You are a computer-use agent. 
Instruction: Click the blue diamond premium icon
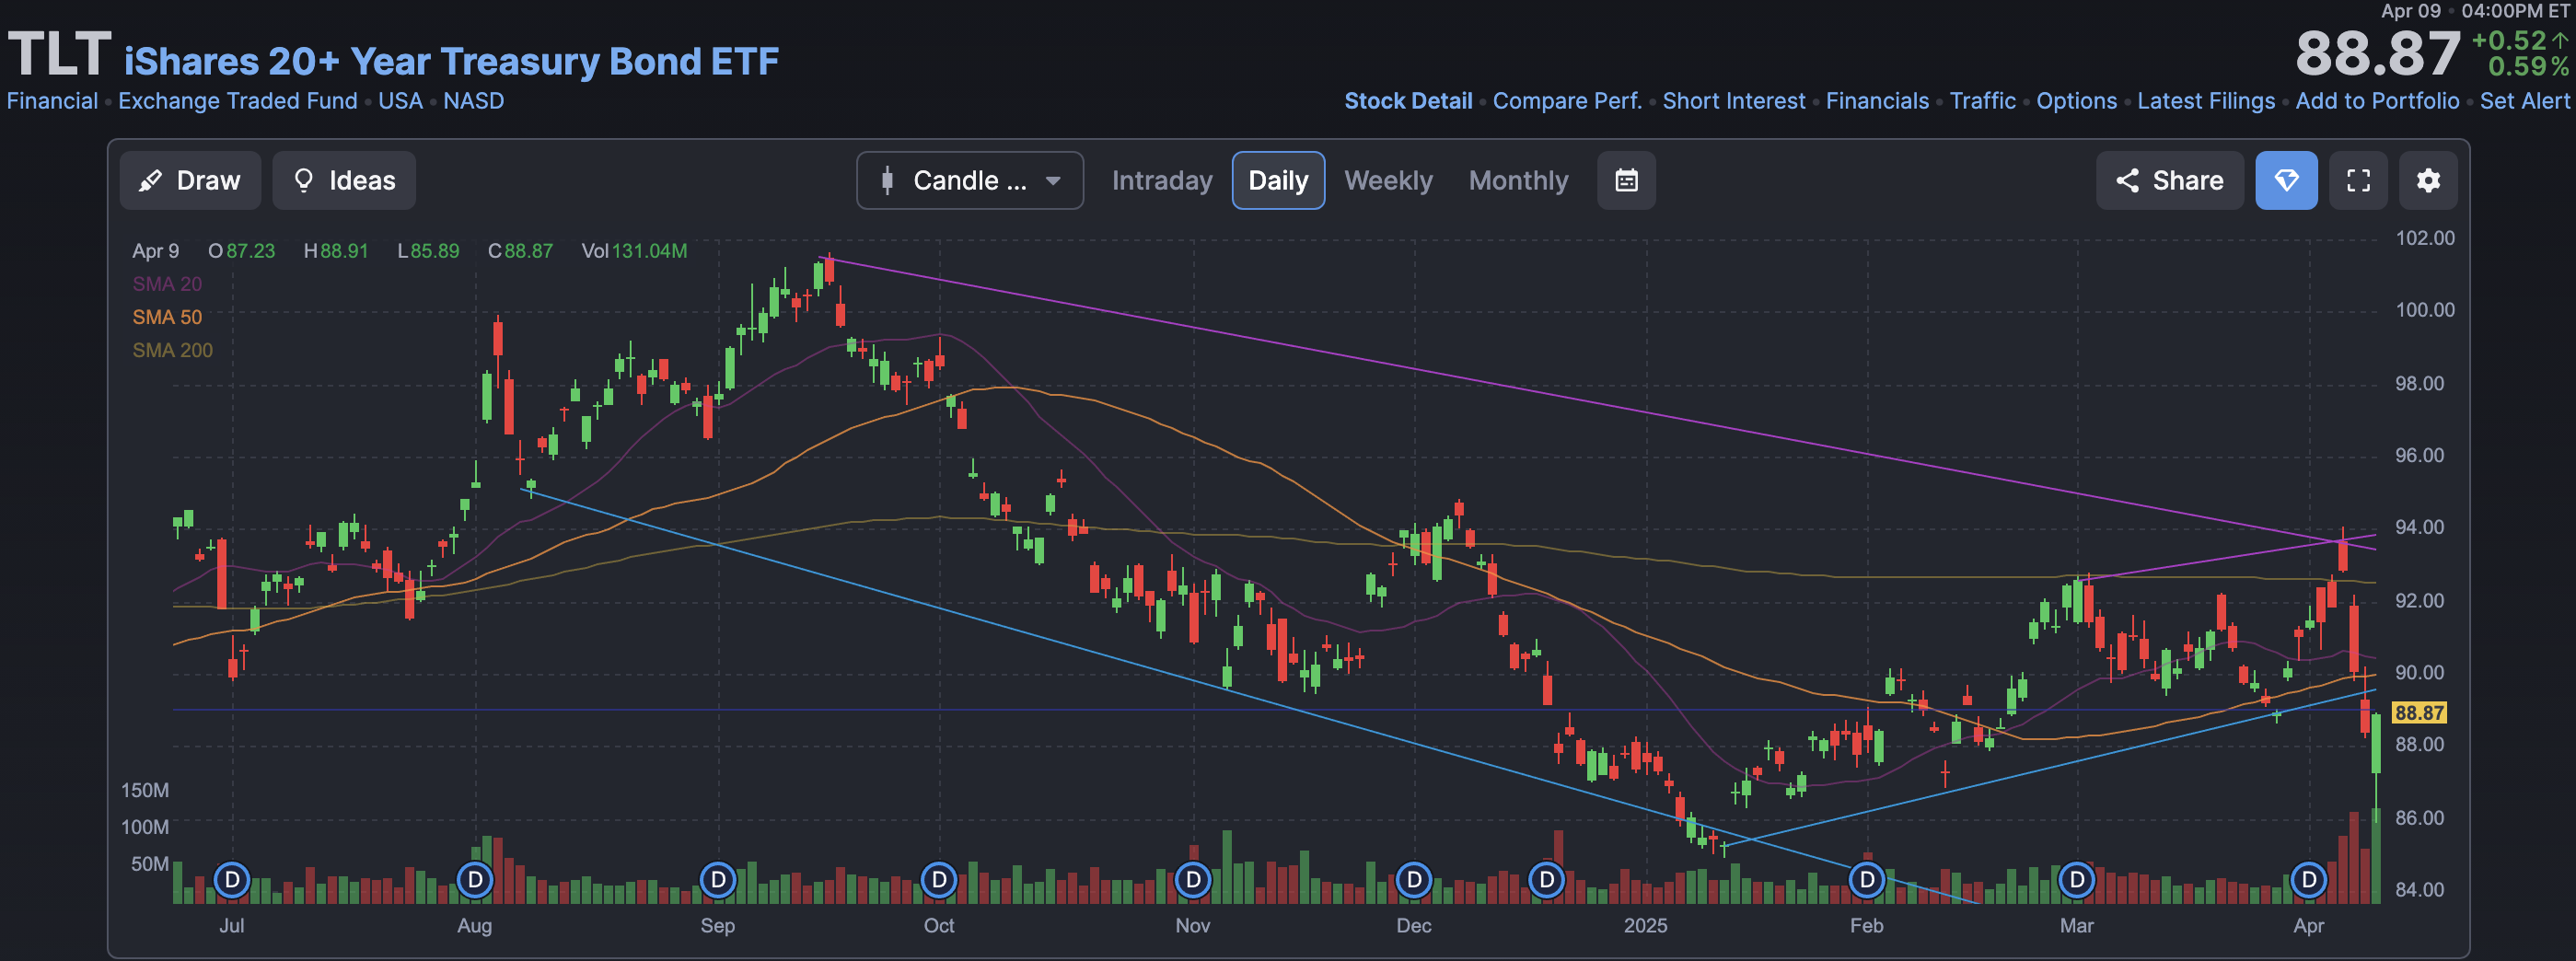(x=2286, y=180)
